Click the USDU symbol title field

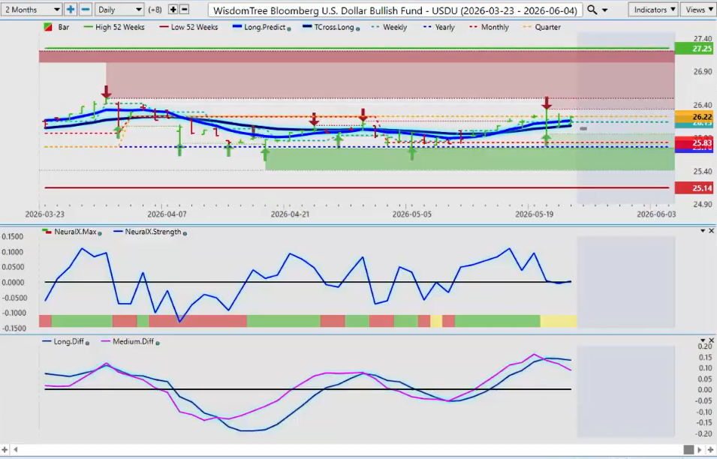(x=395, y=10)
